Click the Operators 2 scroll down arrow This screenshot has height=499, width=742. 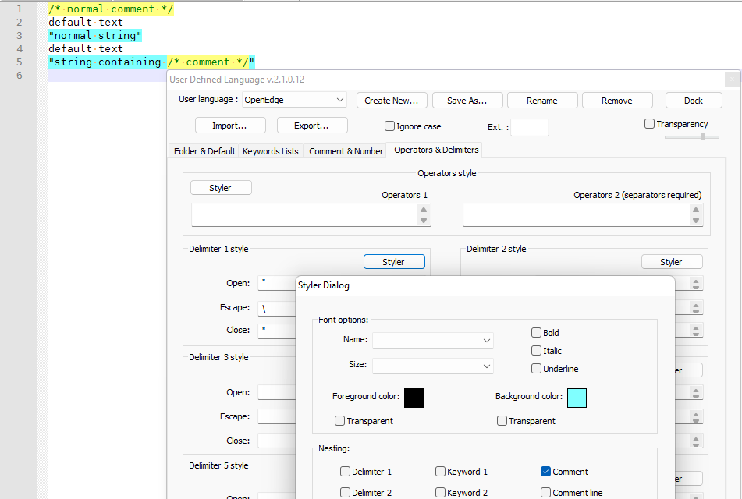coord(696,221)
